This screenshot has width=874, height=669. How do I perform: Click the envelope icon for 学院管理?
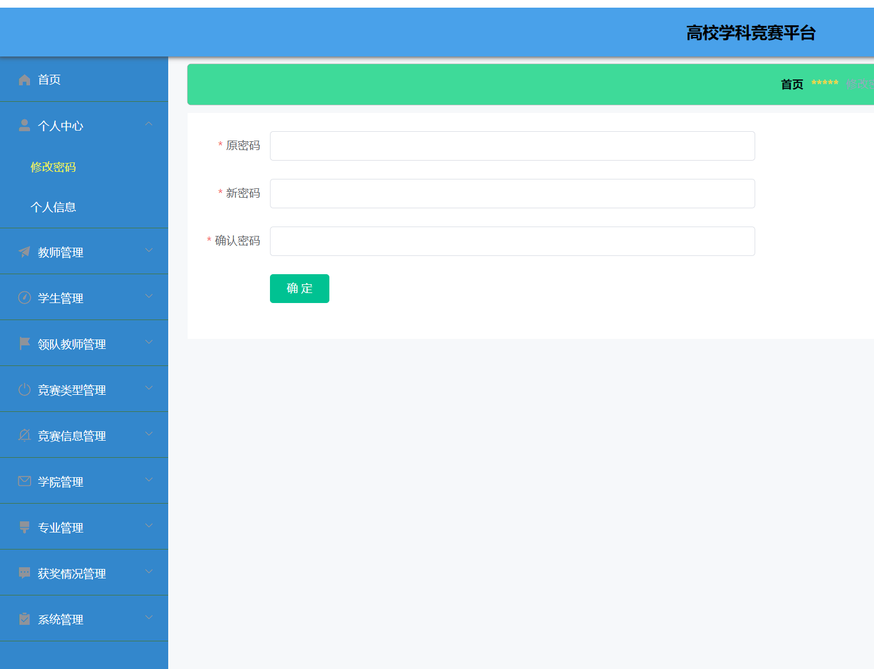pyautogui.click(x=24, y=481)
